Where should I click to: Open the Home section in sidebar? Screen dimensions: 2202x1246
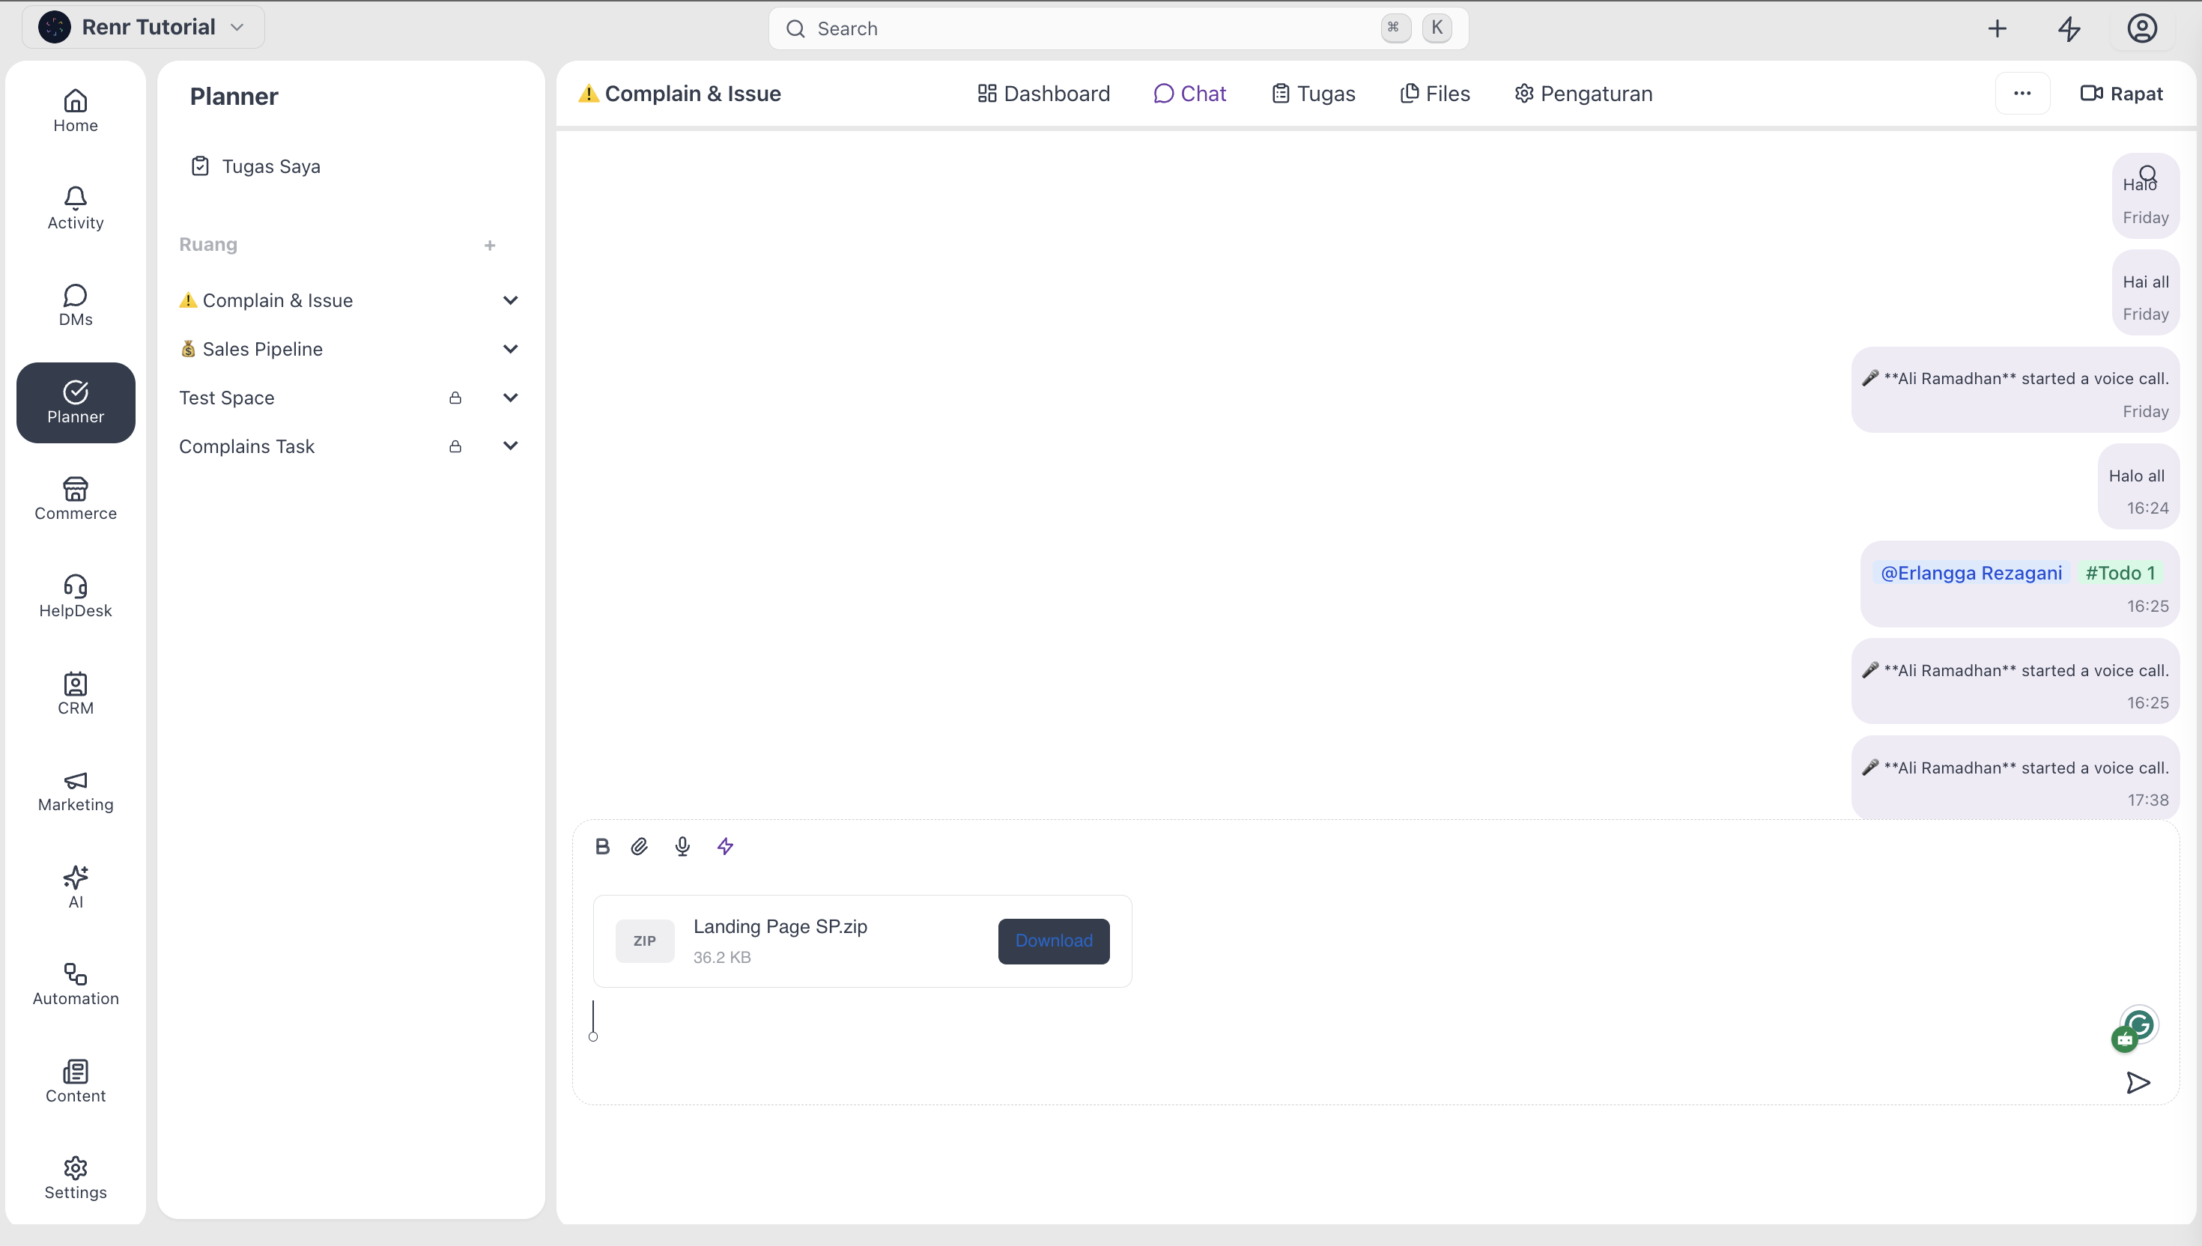[76, 112]
